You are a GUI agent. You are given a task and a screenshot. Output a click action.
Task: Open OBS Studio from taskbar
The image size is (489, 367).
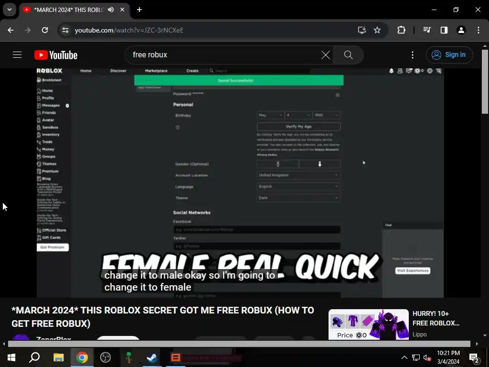(106, 357)
